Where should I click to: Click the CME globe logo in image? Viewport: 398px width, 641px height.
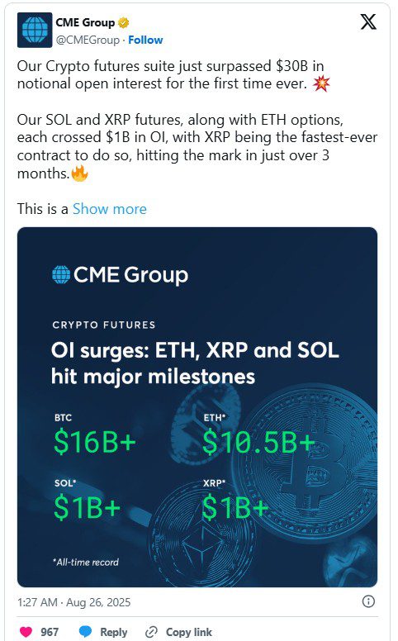point(61,274)
